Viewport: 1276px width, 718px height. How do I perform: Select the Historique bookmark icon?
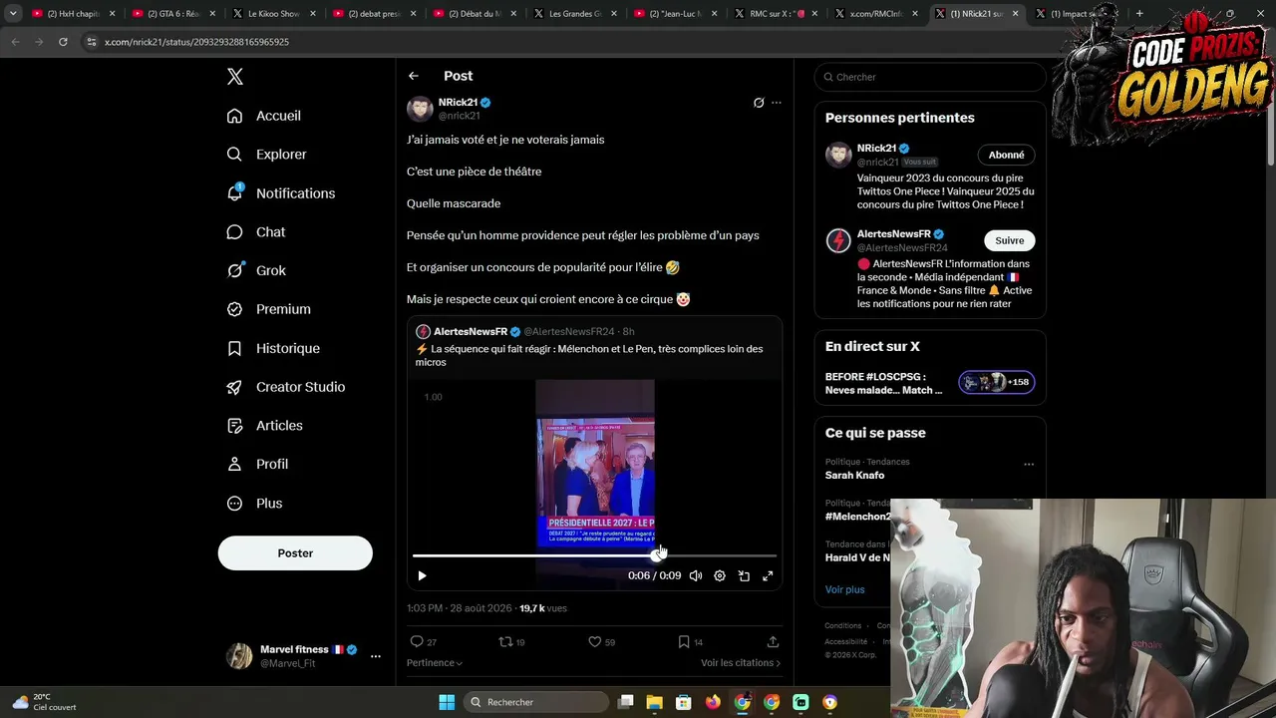click(234, 348)
